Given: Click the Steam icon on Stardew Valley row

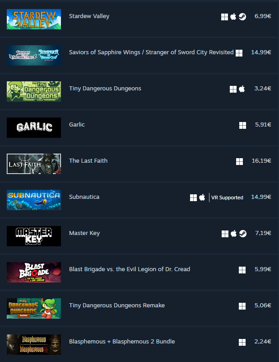Looking at the screenshot, I should 242,17.
